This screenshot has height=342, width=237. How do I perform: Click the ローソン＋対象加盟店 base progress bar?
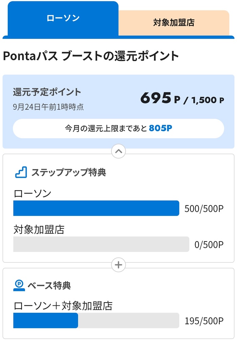[x=96, y=320]
